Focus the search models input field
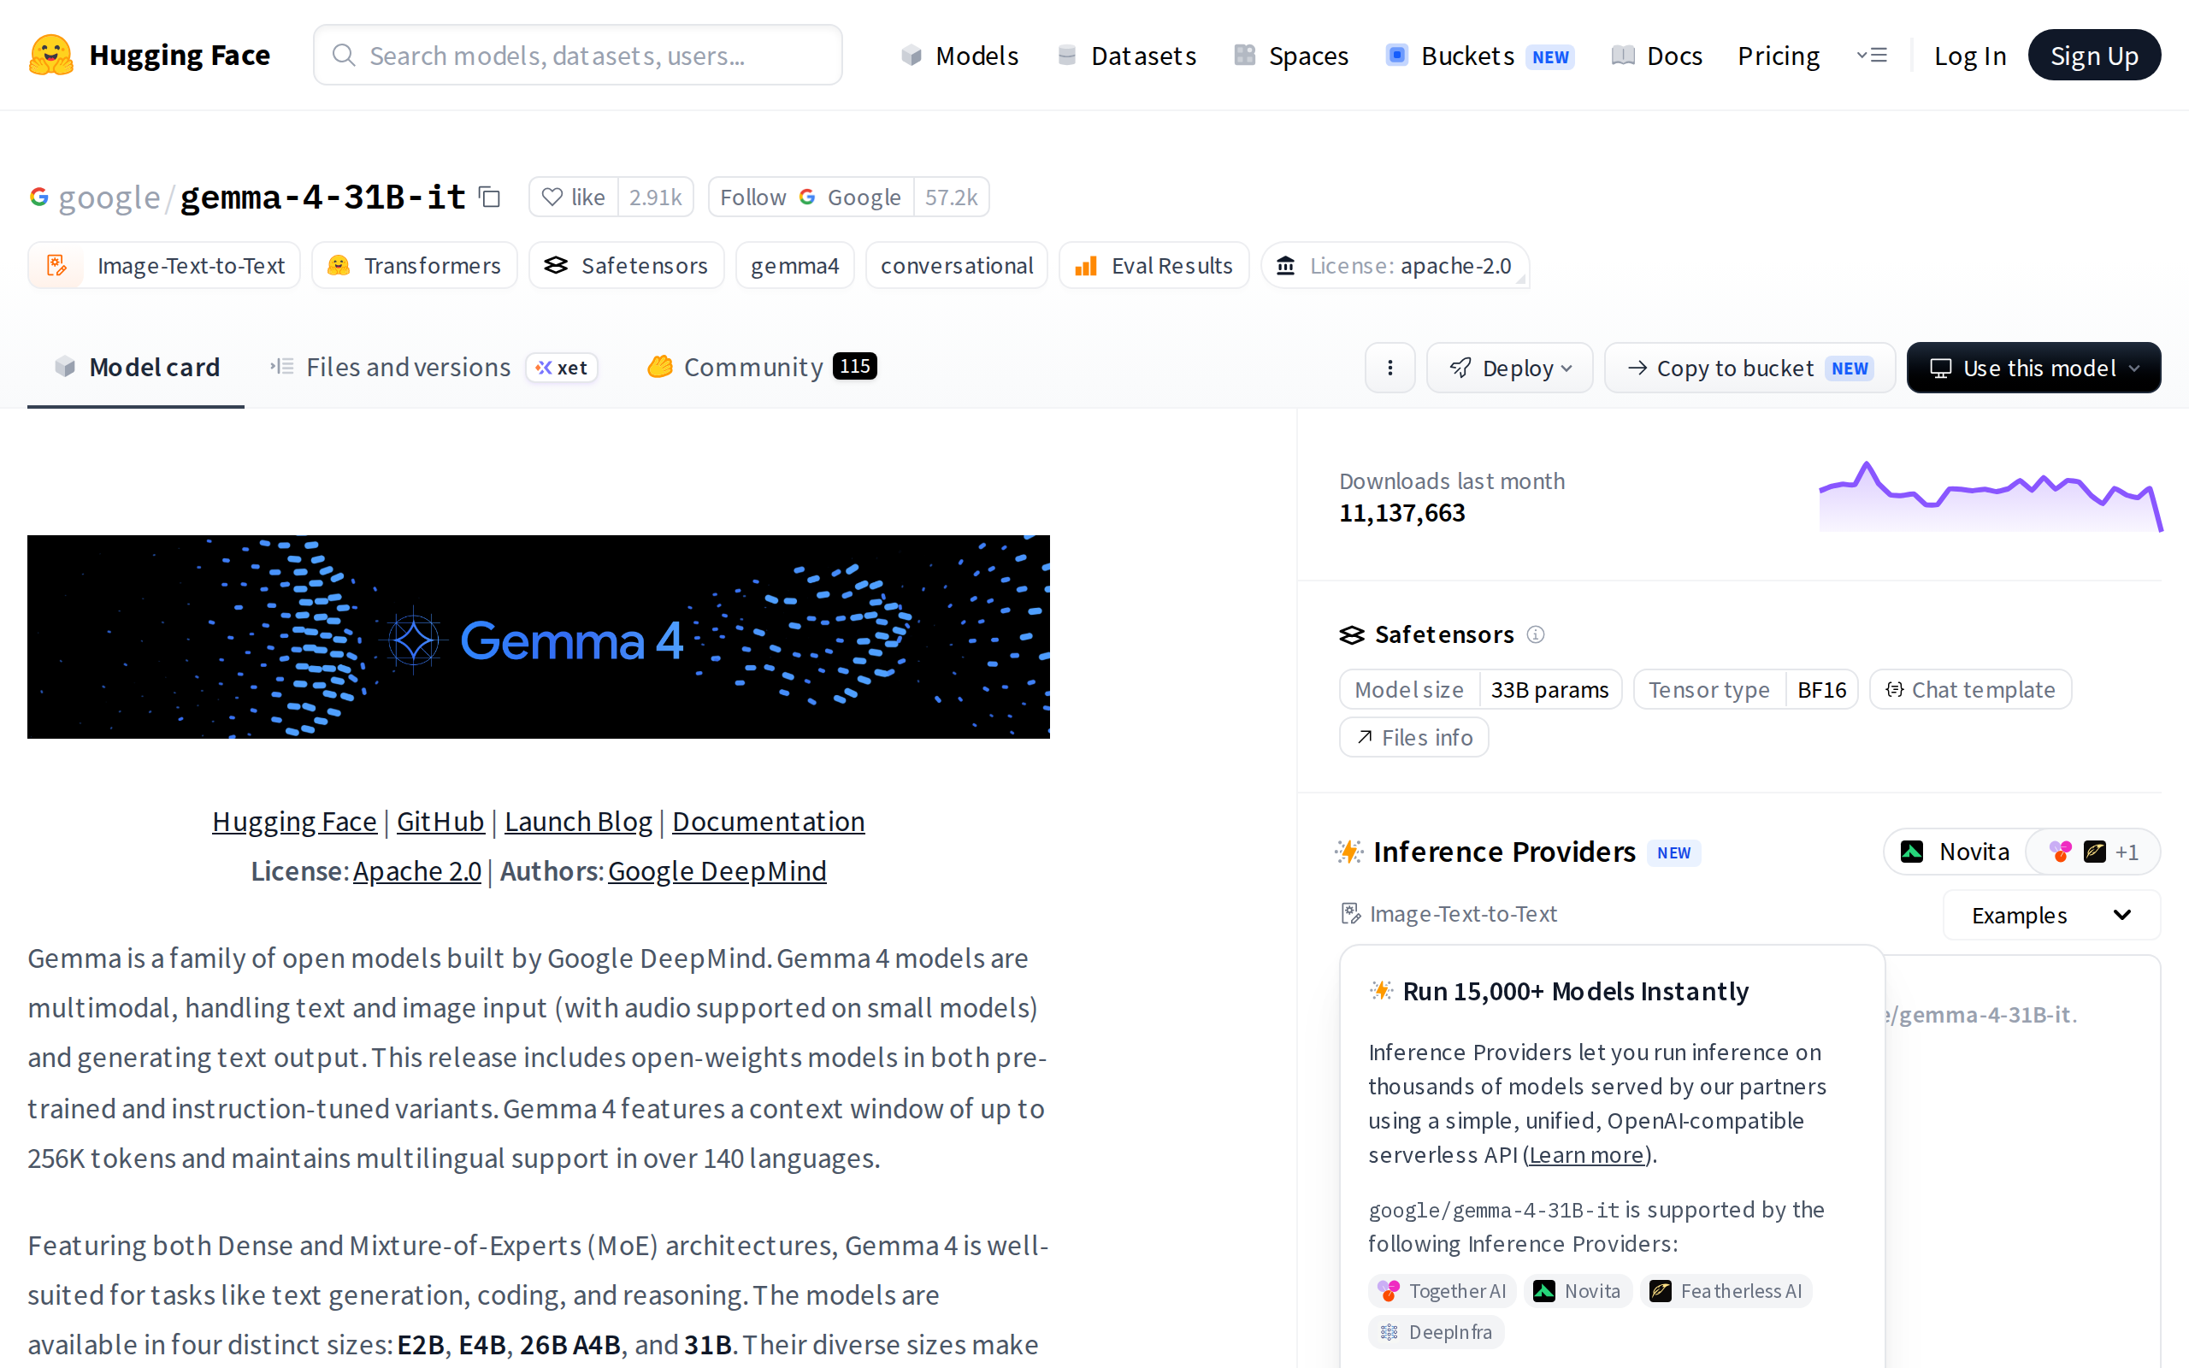The height and width of the screenshot is (1368, 2189). pyautogui.click(x=578, y=56)
